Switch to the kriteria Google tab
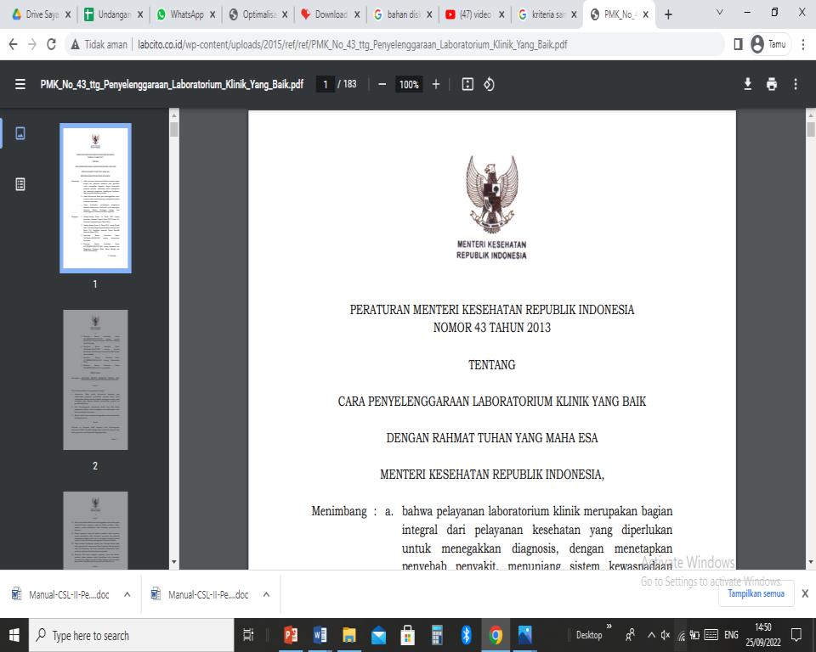The height and width of the screenshot is (652, 816). click(541, 14)
